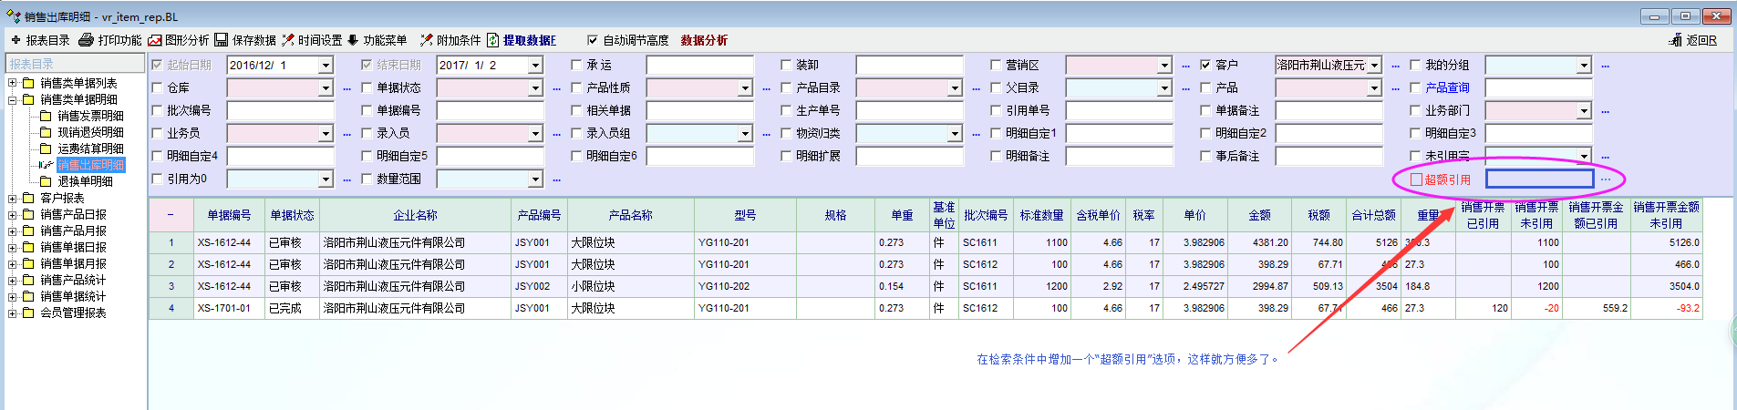Click the 功能菜单 down-arrow icon
Image resolution: width=1737 pixels, height=410 pixels.
coord(353,40)
